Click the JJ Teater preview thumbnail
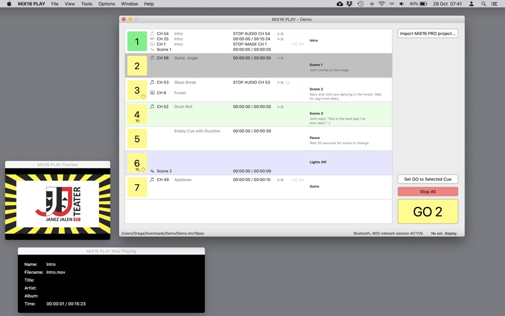 (57, 204)
